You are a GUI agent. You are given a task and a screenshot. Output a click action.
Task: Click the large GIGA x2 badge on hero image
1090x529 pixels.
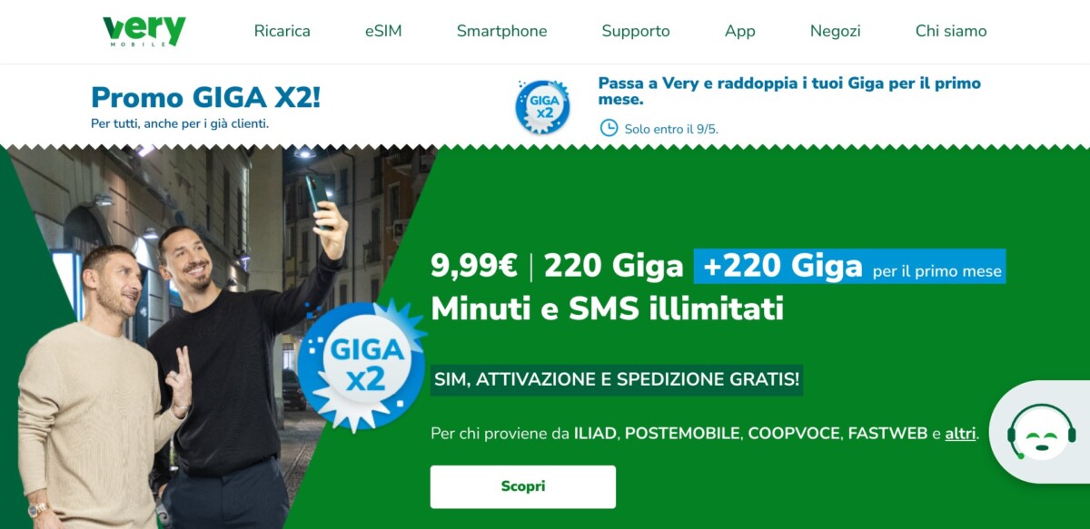pyautogui.click(x=362, y=363)
